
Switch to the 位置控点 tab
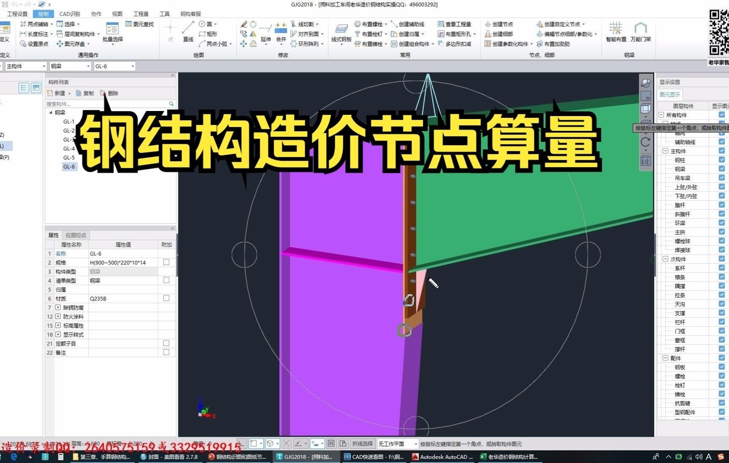76,235
